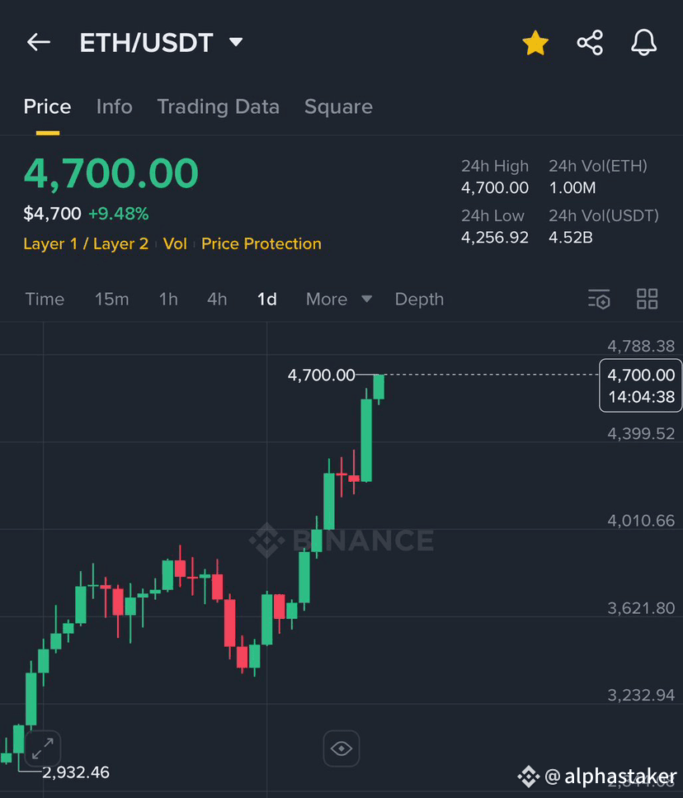The image size is (683, 798).
Task: Open chart indicator settings icon
Action: [599, 300]
